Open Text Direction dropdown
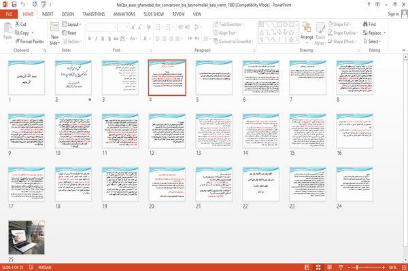 click(228, 24)
